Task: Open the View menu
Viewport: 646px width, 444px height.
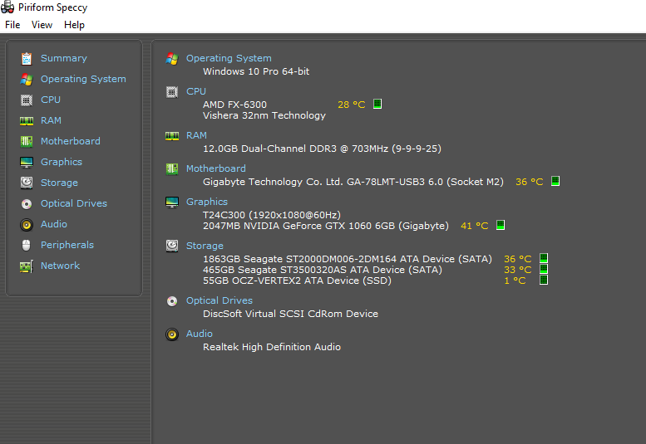Action: [x=42, y=25]
